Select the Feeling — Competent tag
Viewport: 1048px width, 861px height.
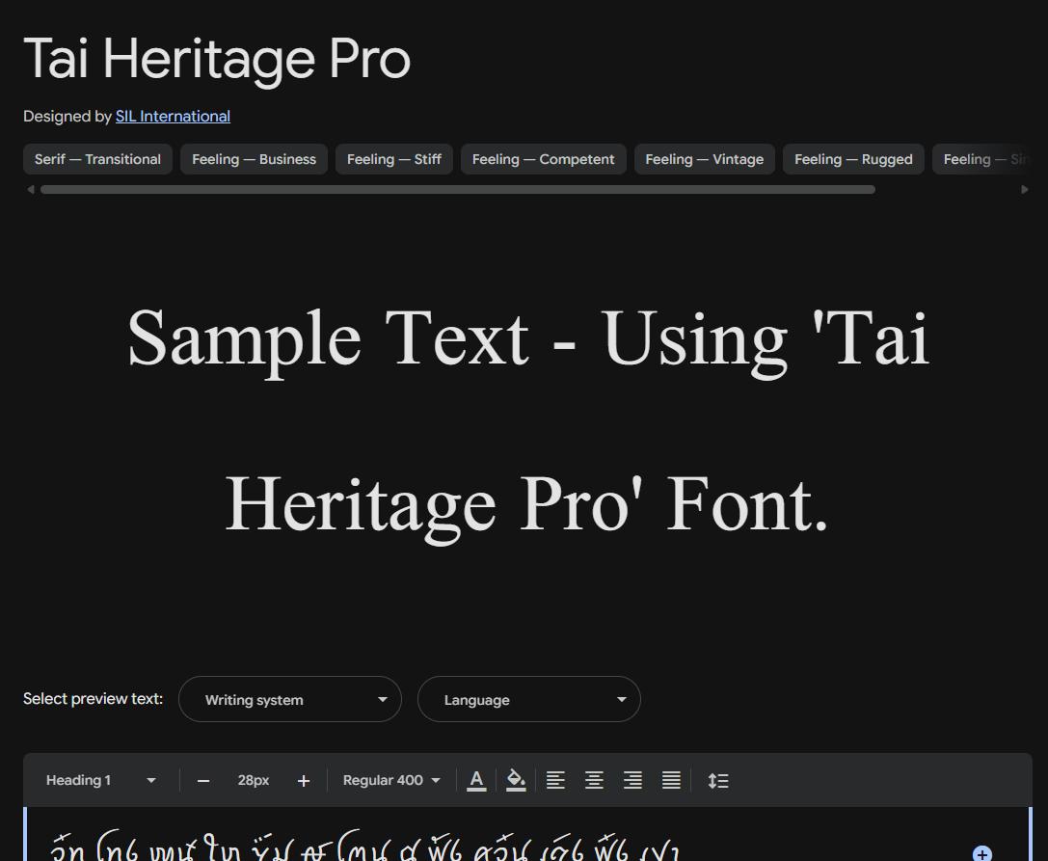544,159
